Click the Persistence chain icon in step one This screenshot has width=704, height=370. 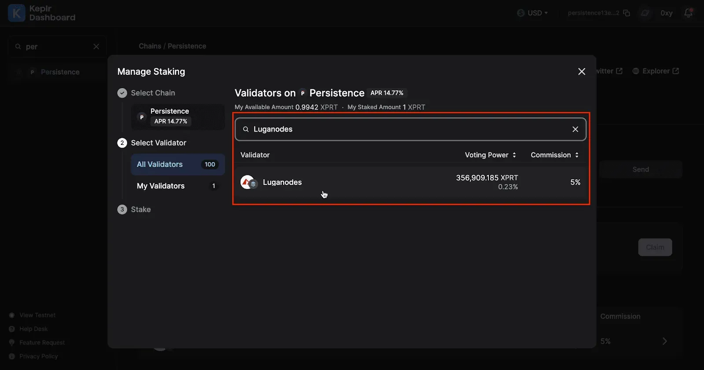pos(142,117)
